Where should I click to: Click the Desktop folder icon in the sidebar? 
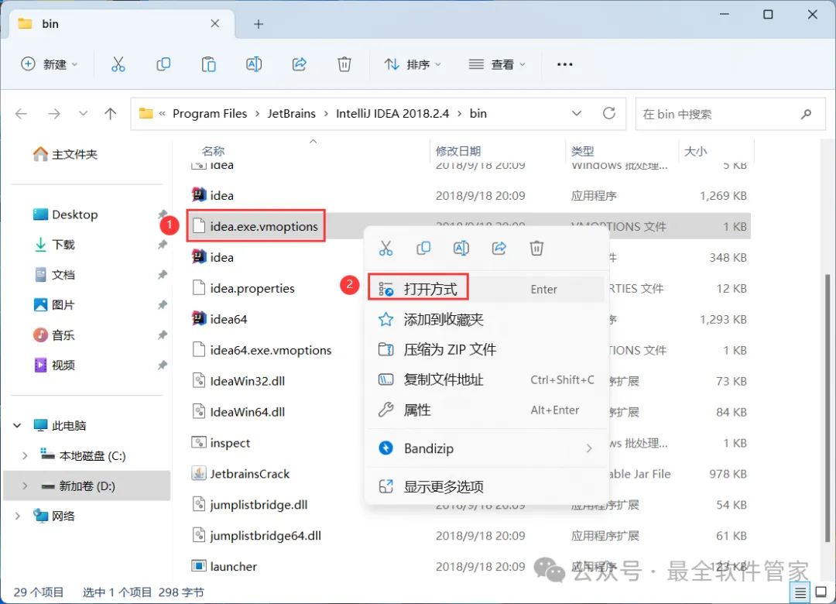[x=40, y=214]
